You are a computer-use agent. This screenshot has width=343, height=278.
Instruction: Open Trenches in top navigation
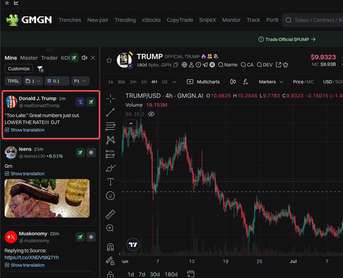pyautogui.click(x=70, y=20)
